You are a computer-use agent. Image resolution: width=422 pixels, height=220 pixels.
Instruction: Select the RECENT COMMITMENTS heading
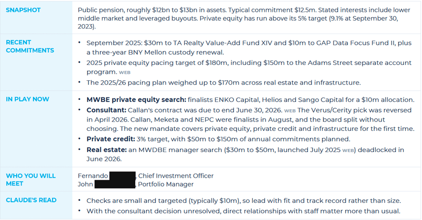coord(30,46)
